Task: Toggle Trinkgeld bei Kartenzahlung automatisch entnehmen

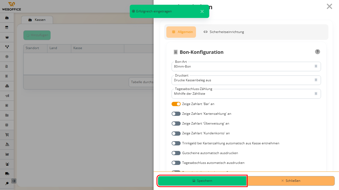Action: 176,143
